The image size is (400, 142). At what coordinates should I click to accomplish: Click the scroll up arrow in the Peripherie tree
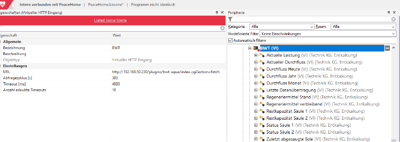tap(394, 47)
